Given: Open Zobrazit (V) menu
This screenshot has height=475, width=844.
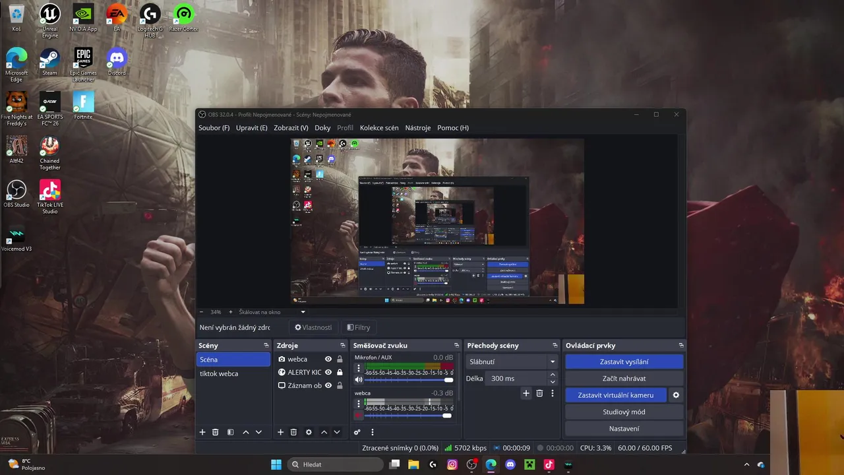Looking at the screenshot, I should 291,128.
